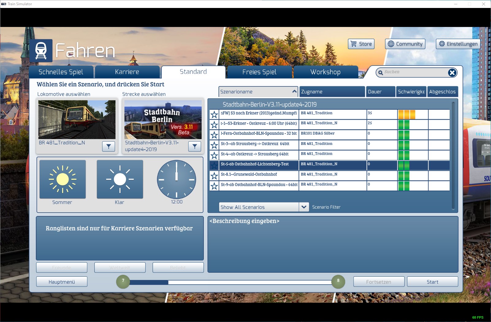The width and height of the screenshot is (491, 322).
Task: Click the Beliebt leaderboard button
Action: [178, 267]
